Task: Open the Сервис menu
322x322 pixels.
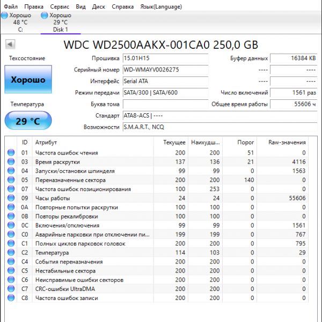Action: [x=60, y=6]
